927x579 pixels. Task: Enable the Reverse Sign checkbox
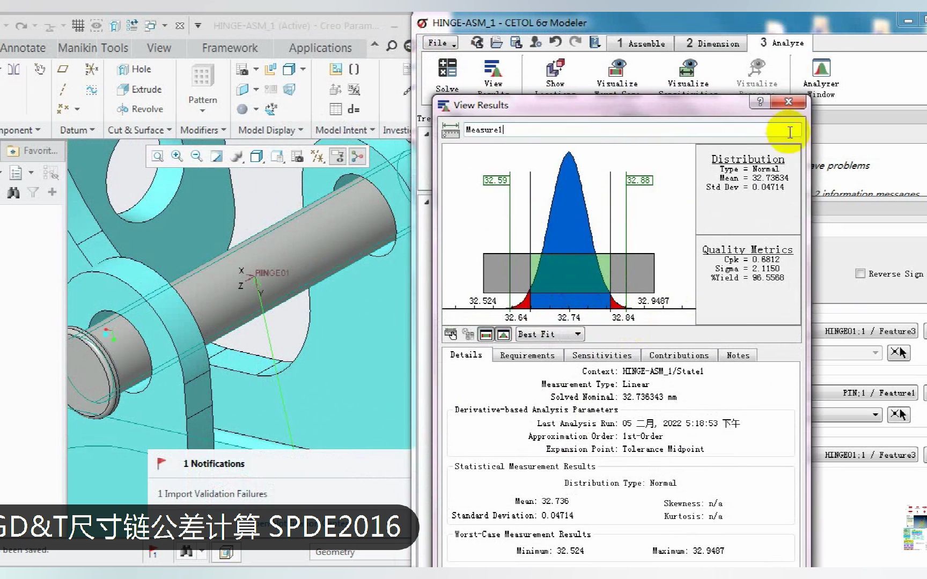pos(860,274)
